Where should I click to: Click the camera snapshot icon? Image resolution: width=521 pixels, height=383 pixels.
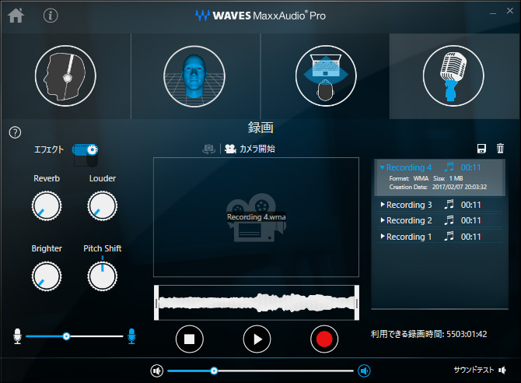point(208,149)
